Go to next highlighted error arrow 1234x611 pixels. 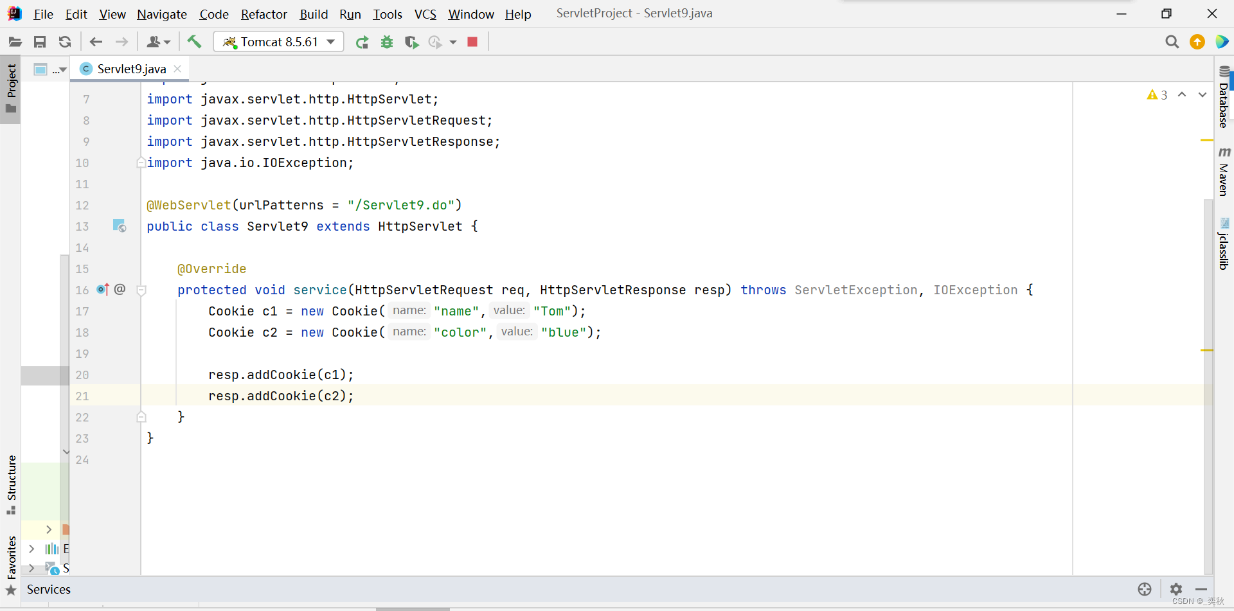[1203, 95]
